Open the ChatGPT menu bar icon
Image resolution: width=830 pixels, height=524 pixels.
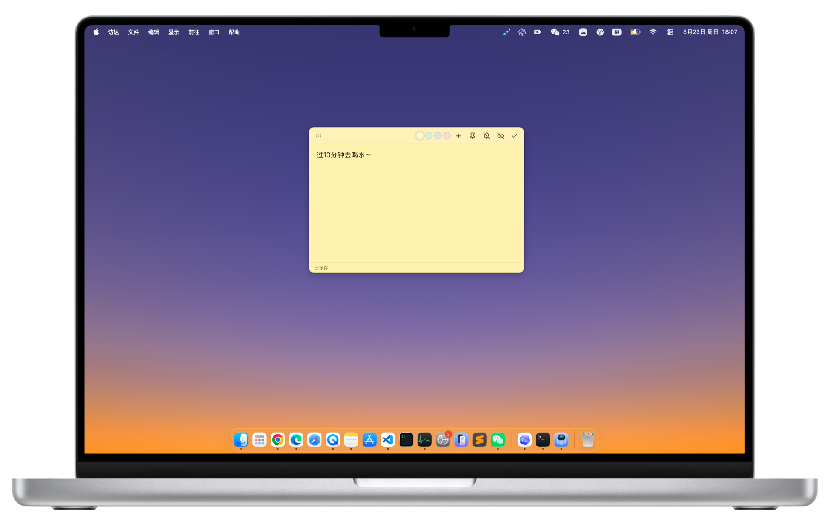click(x=522, y=32)
